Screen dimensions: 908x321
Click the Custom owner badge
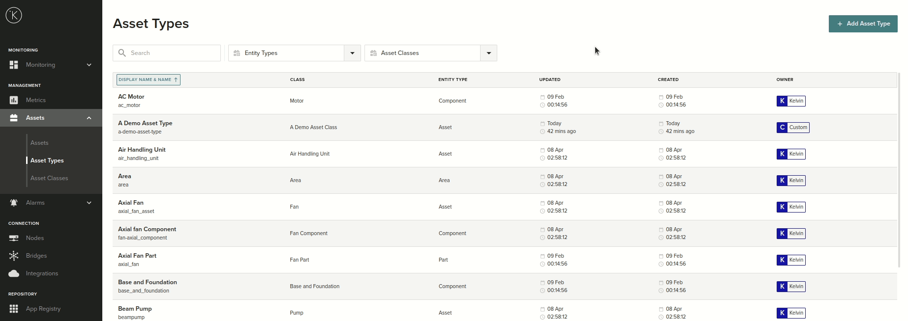(x=792, y=128)
